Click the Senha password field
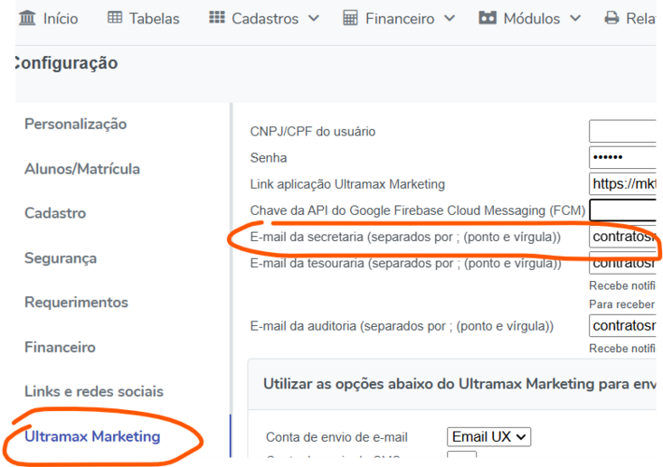Viewport: 663px width, 467px height. click(622, 157)
